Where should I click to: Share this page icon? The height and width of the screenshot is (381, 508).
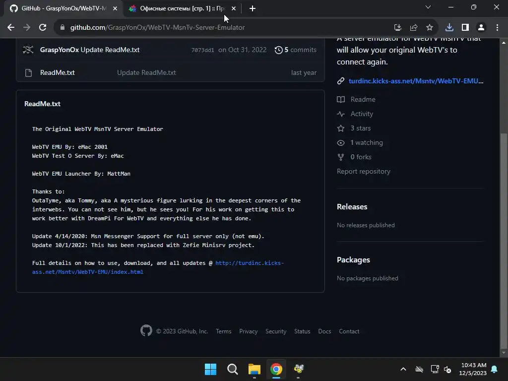click(x=413, y=28)
